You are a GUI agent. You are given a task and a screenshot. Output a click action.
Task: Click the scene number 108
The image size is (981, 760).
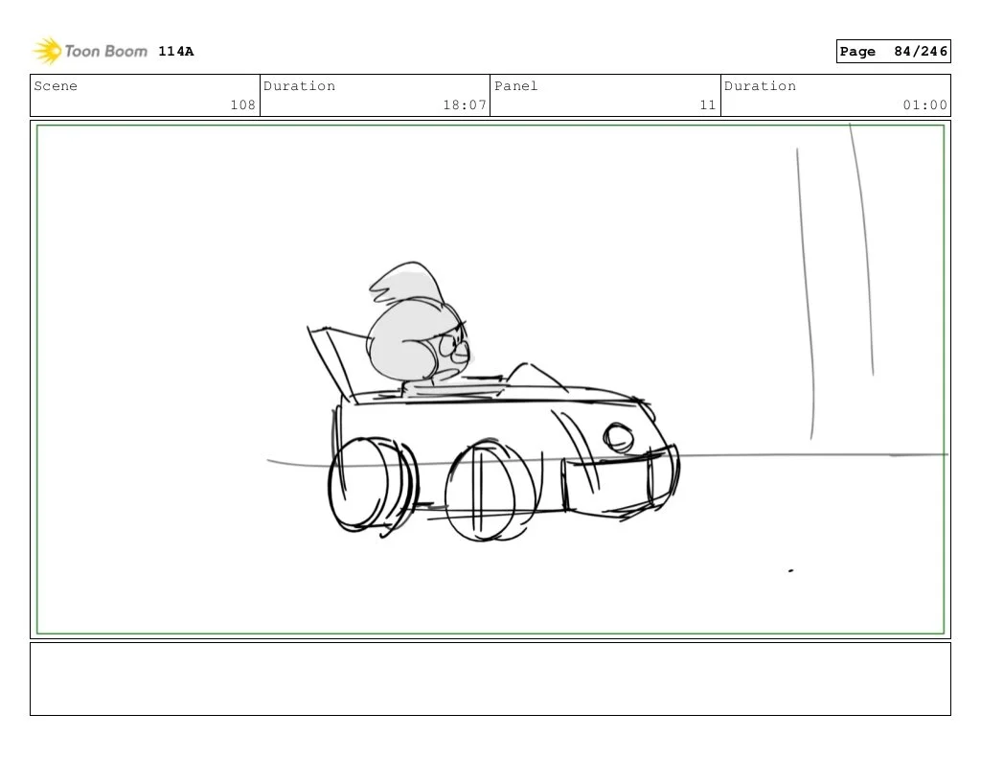[242, 104]
